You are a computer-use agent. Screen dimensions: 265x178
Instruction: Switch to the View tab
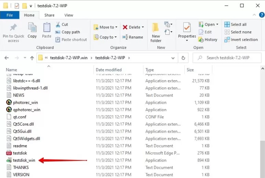coord(69,15)
